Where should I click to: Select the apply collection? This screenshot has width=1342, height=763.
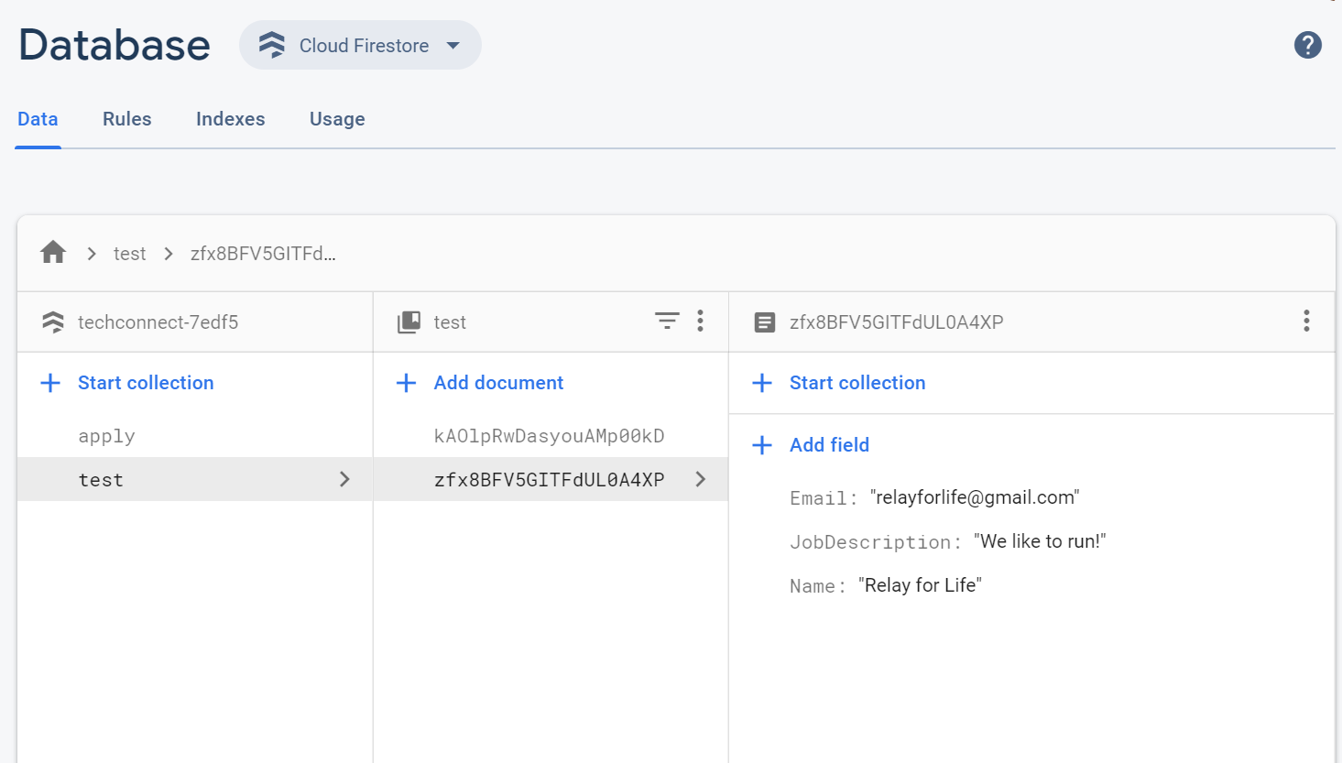[x=107, y=436]
